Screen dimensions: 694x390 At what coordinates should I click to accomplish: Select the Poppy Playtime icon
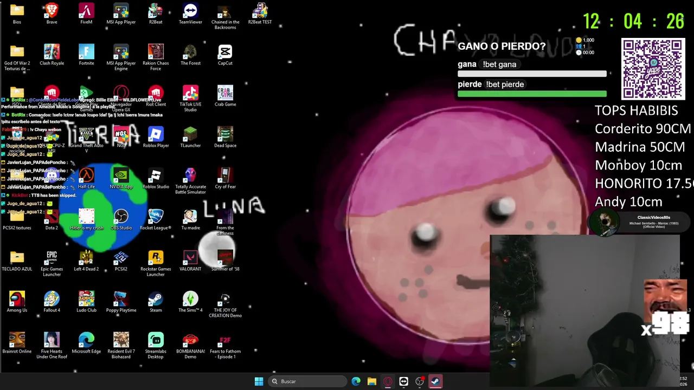pyautogui.click(x=121, y=302)
